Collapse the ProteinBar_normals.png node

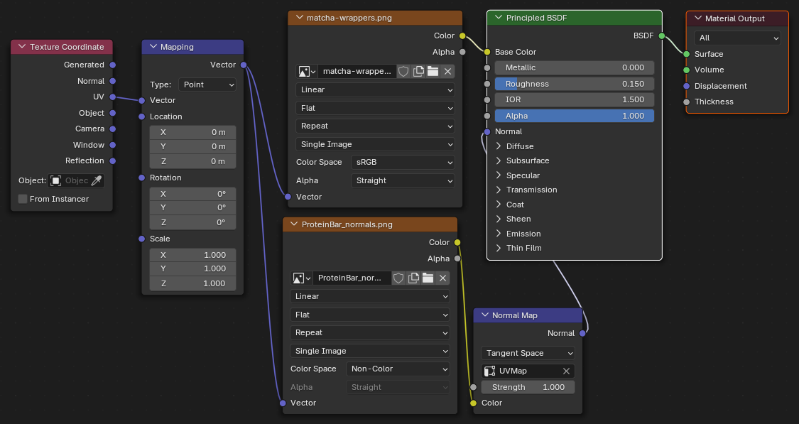pyautogui.click(x=294, y=224)
